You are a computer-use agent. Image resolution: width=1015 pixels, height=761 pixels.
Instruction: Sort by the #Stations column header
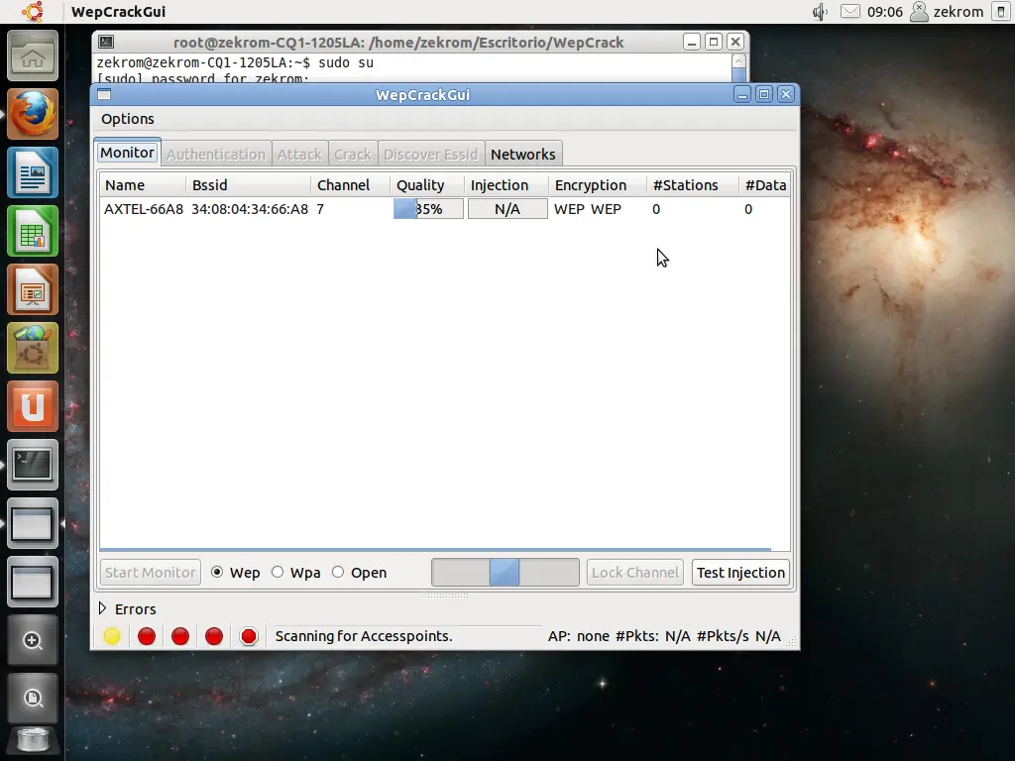point(693,185)
